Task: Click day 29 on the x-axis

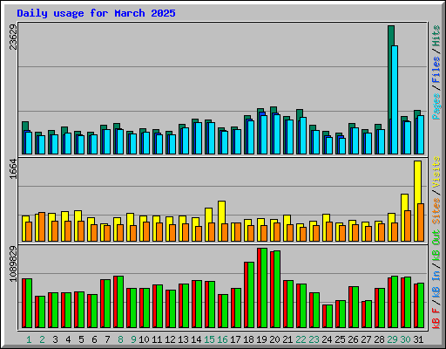Action: pyautogui.click(x=392, y=339)
